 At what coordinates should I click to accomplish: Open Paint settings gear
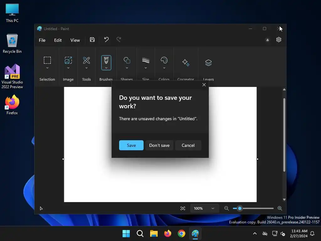pyautogui.click(x=279, y=40)
